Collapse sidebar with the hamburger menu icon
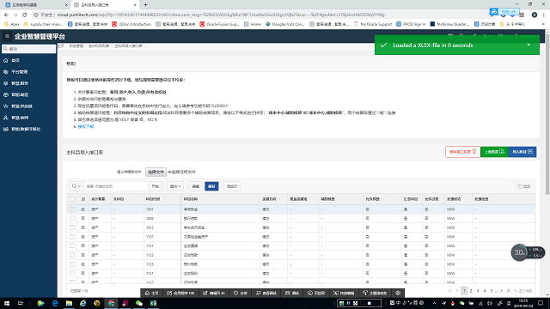The width and height of the screenshot is (550, 309). [x=7, y=36]
